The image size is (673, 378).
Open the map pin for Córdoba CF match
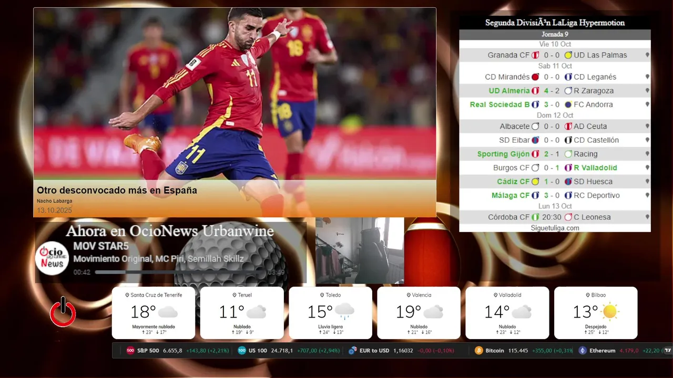(647, 217)
